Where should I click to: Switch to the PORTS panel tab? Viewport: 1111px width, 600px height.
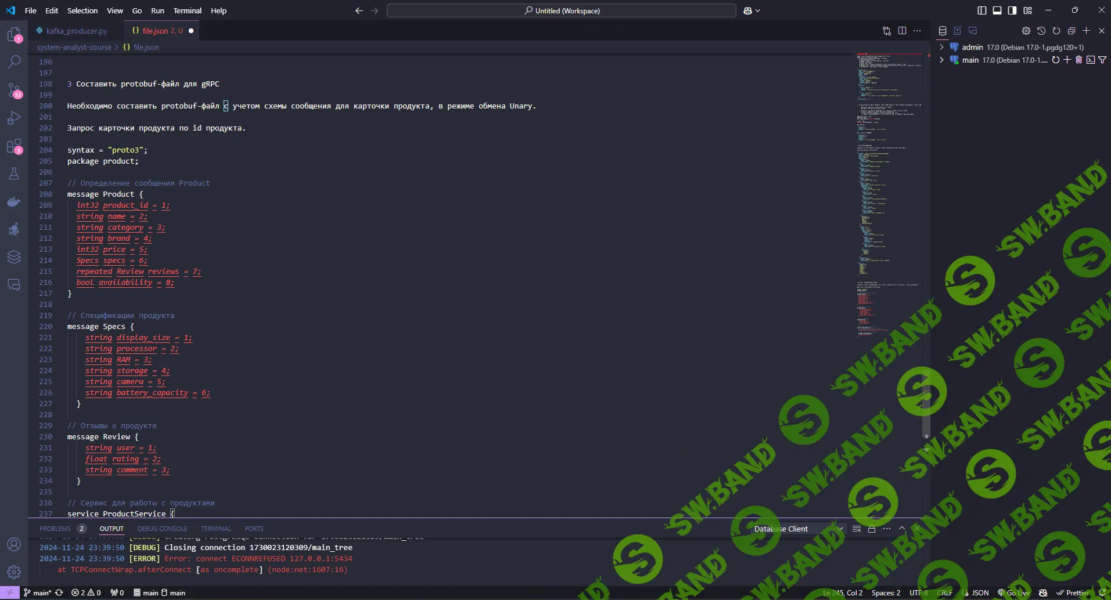click(x=254, y=529)
